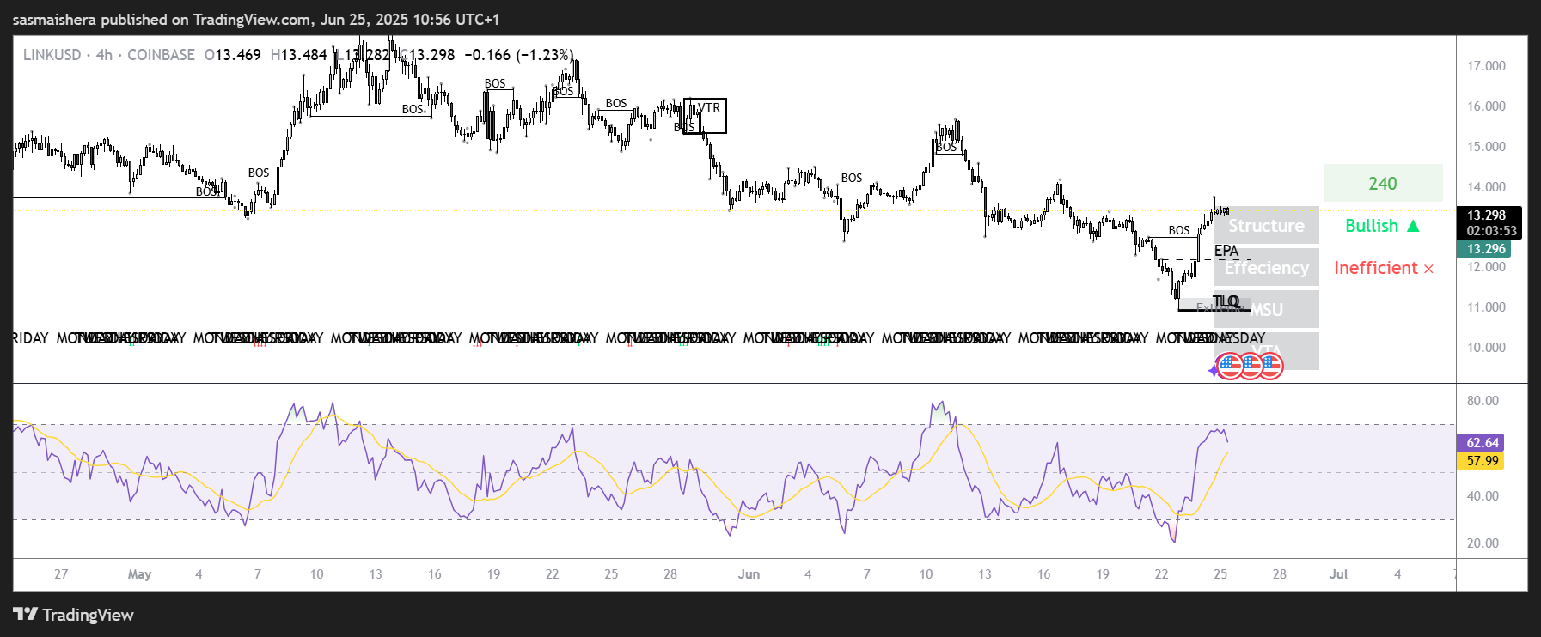
Task: Open the LINKUSD symbol in the legend
Action: 52,55
